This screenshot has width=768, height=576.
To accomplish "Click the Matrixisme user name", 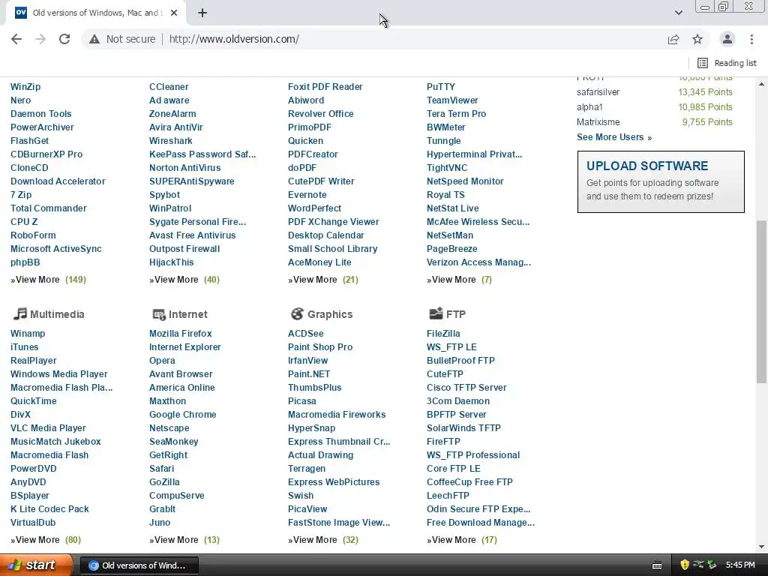I will click(x=598, y=122).
